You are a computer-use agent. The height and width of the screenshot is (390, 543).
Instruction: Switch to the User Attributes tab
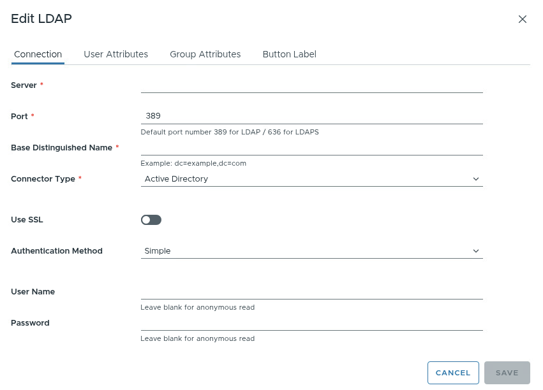tap(115, 54)
